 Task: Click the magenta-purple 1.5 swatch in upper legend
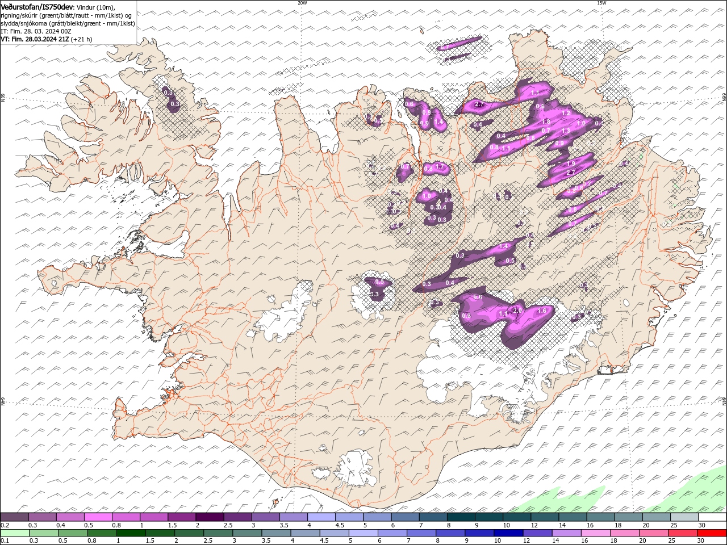182,517
